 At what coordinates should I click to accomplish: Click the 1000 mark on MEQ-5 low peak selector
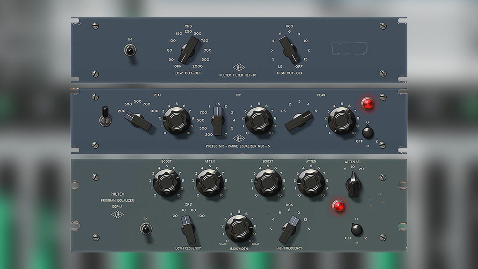point(154,111)
